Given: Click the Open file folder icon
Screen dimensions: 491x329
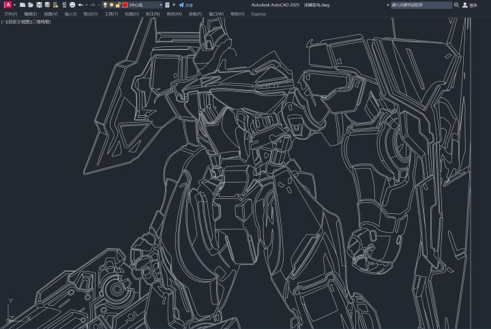Looking at the screenshot, I should point(31,5).
